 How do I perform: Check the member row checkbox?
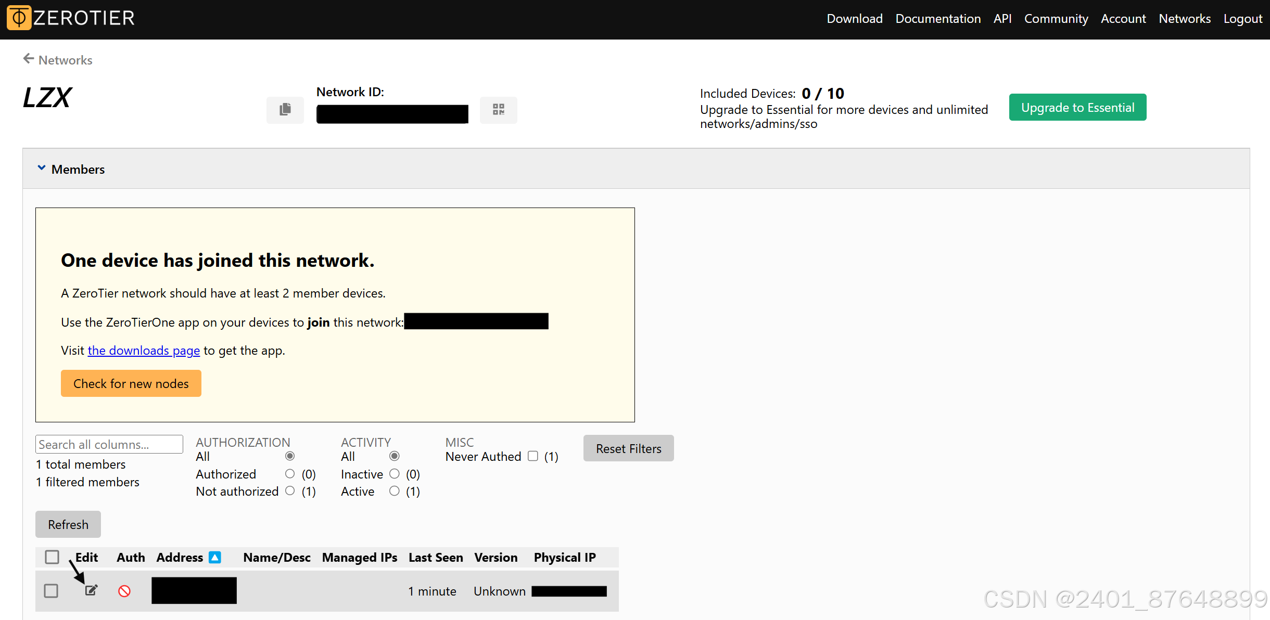tap(51, 591)
